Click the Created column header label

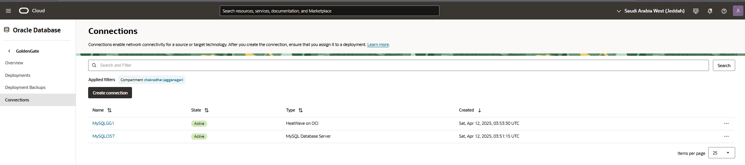(466, 110)
